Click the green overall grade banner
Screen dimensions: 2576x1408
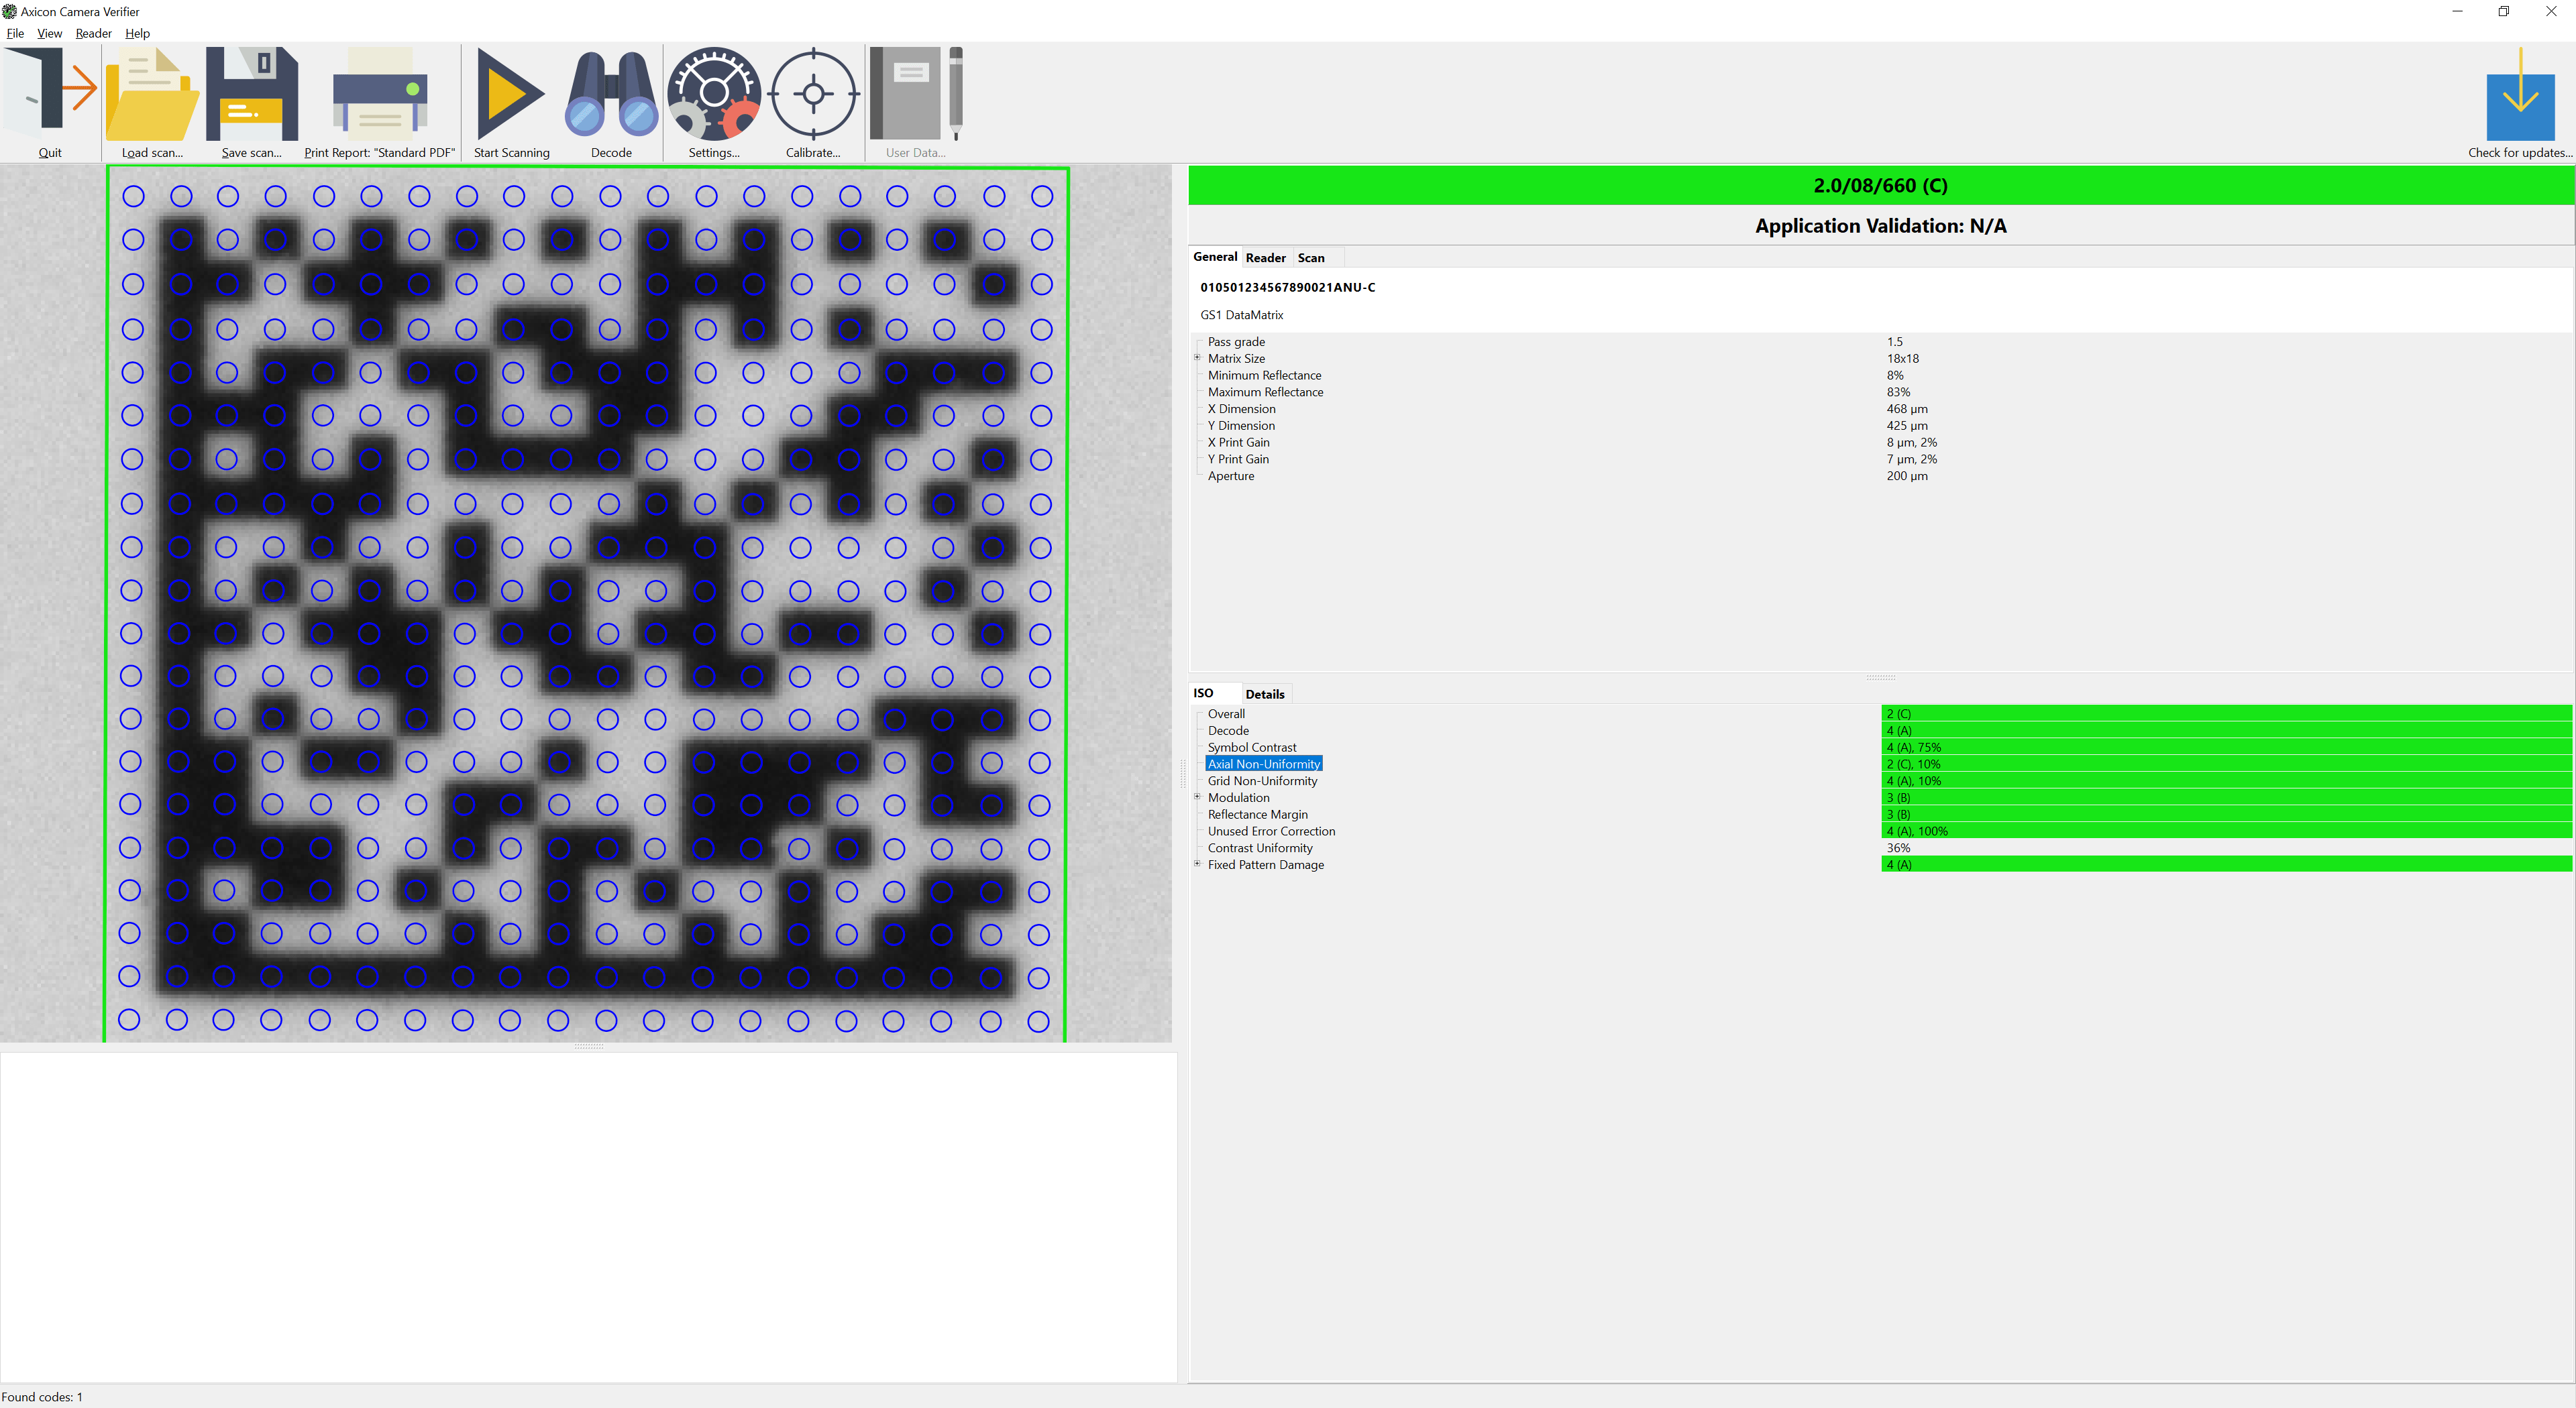point(1879,186)
